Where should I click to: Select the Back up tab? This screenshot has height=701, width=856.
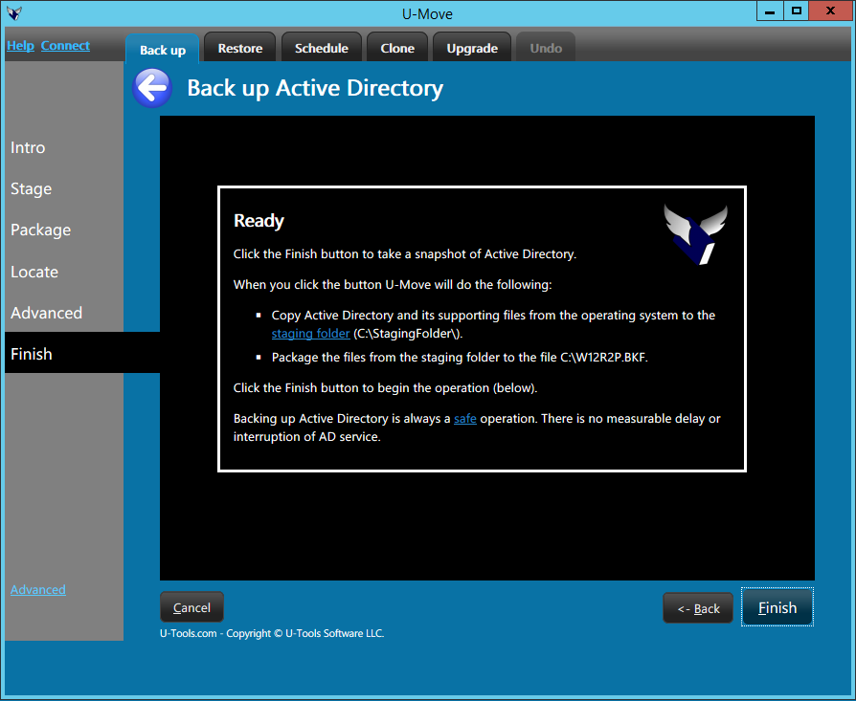(163, 50)
